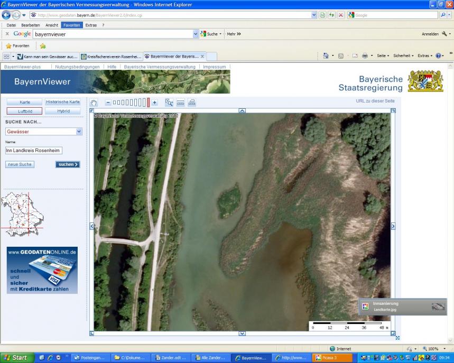Switch to Luftbild aerial view
The height and width of the screenshot is (363, 454).
click(25, 111)
